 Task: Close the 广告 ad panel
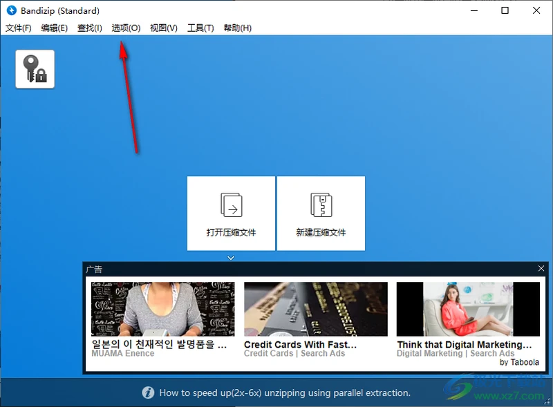tap(541, 269)
